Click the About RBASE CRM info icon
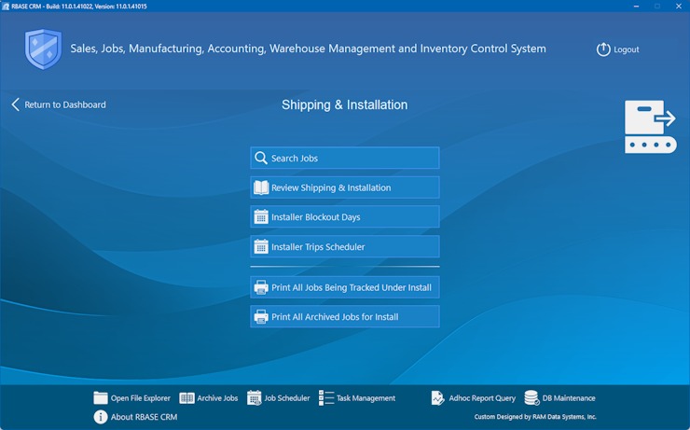The image size is (690, 430). tap(101, 417)
